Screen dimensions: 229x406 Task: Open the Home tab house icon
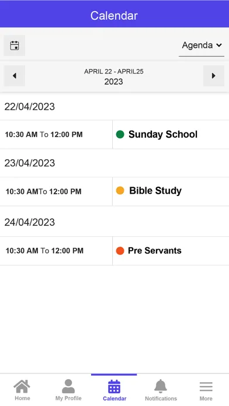[x=22, y=386]
